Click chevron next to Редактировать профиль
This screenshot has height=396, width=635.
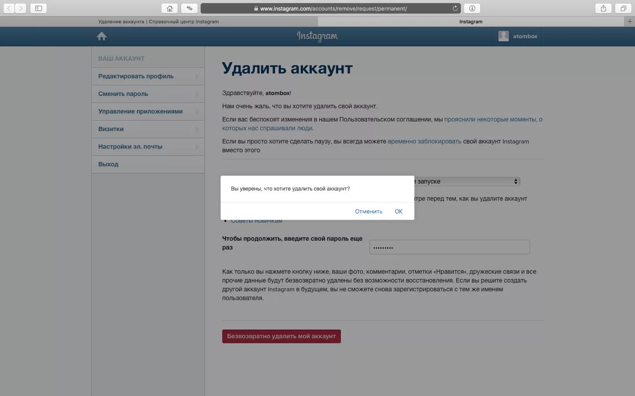tap(197, 77)
